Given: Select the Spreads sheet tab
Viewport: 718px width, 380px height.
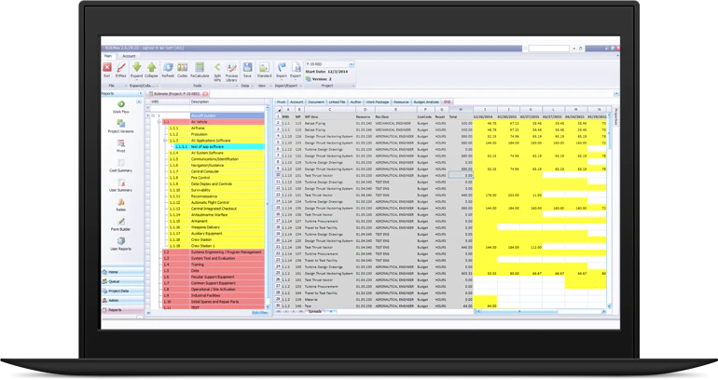Looking at the screenshot, I should (314, 311).
